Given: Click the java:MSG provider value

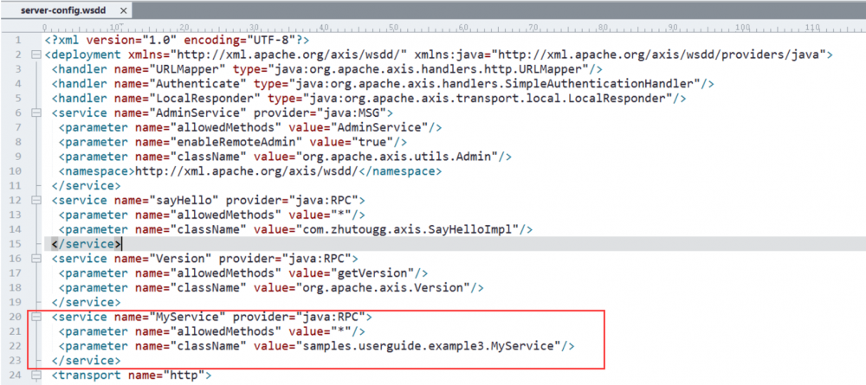Looking at the screenshot, I should pos(352,113).
